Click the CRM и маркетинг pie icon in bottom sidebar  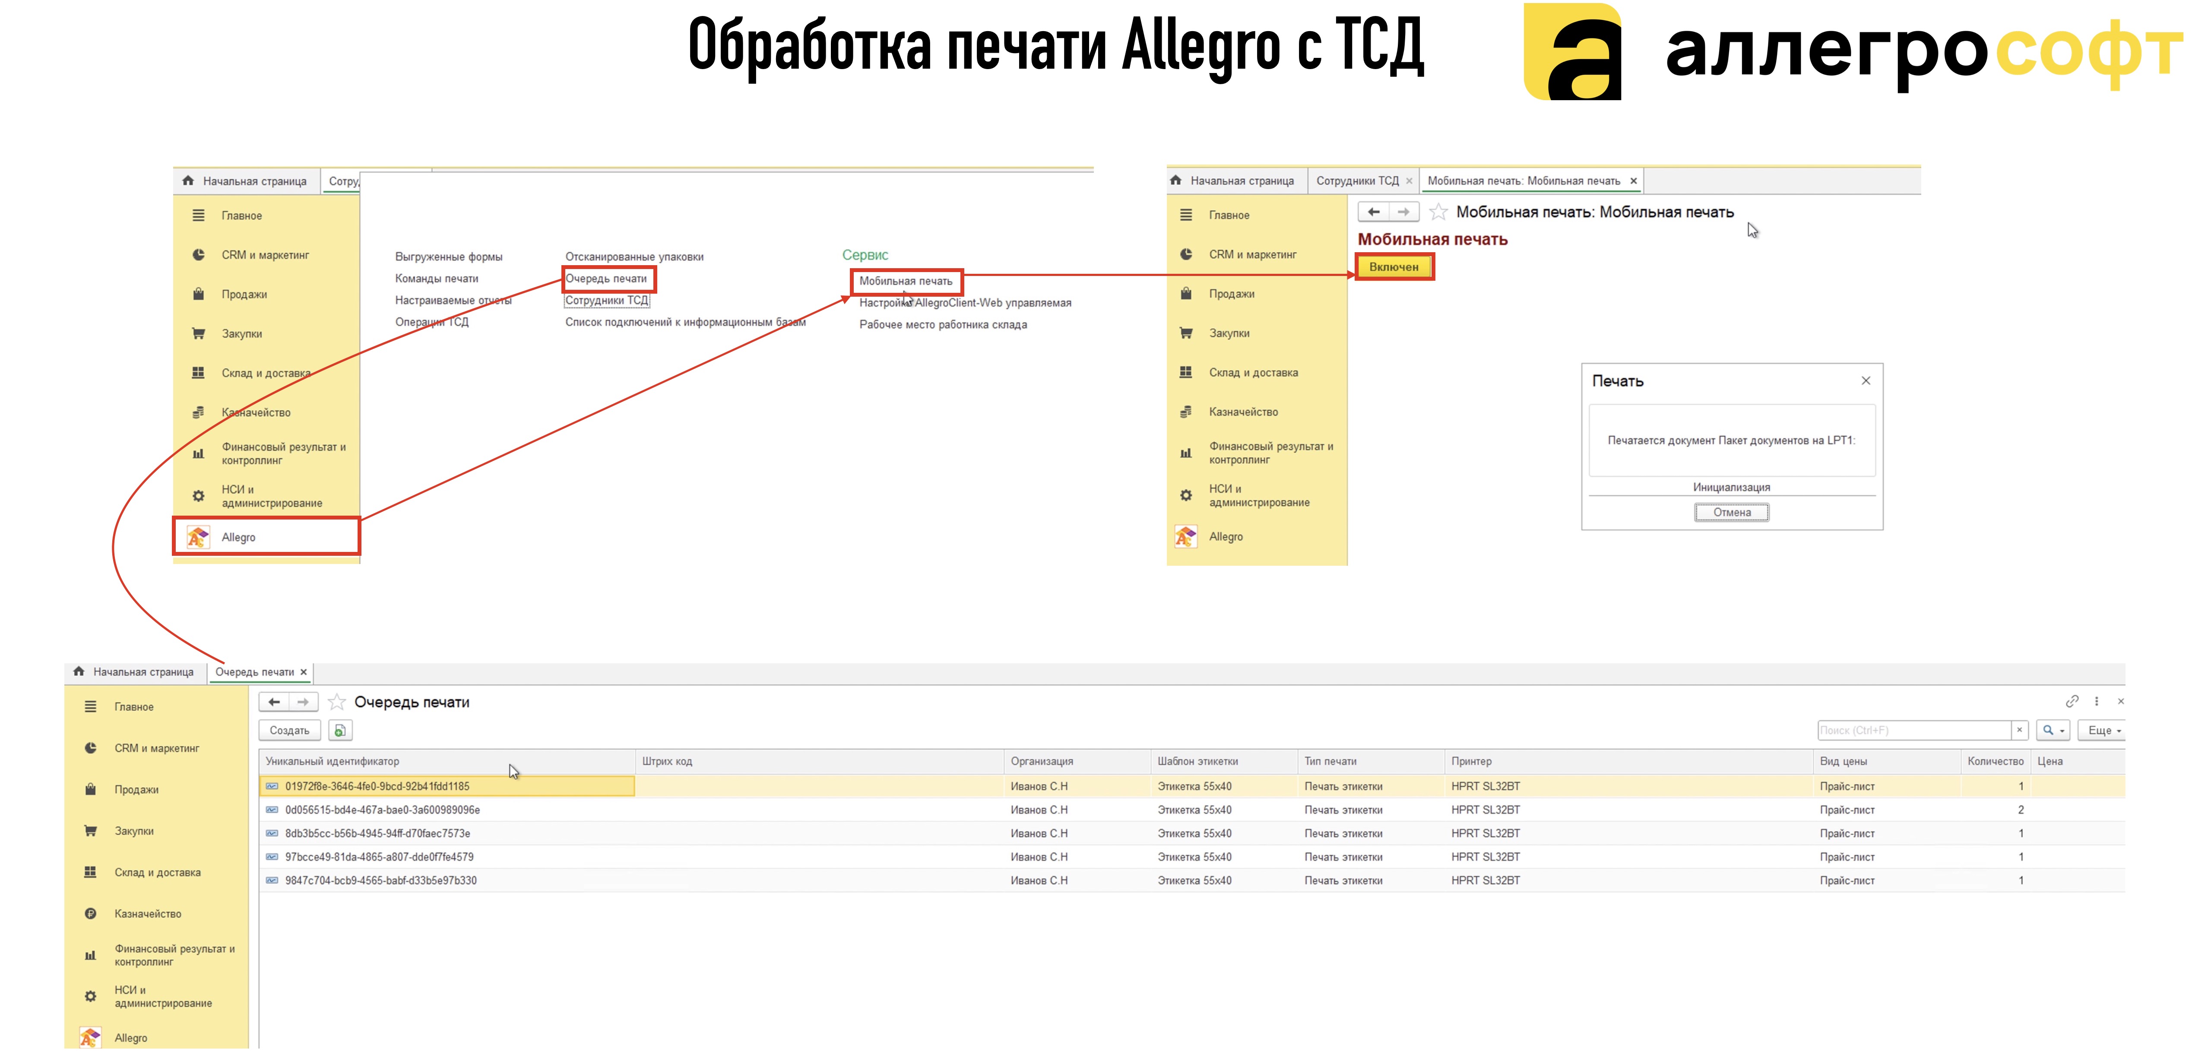(x=90, y=748)
